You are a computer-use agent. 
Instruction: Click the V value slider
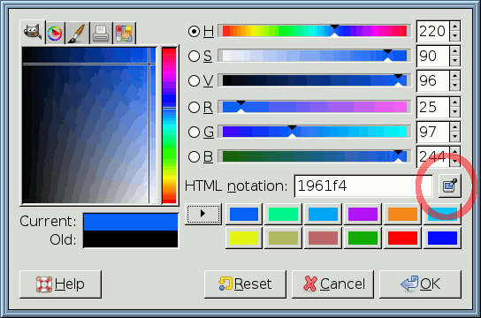point(315,81)
